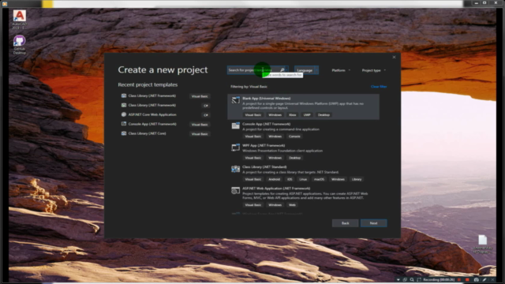Click the recorder bar's pause recording button
This screenshot has width=505, height=284.
(x=459, y=280)
